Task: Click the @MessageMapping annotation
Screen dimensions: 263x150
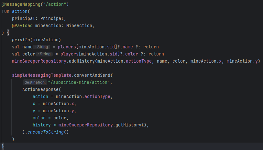Action: click(x=21, y=4)
